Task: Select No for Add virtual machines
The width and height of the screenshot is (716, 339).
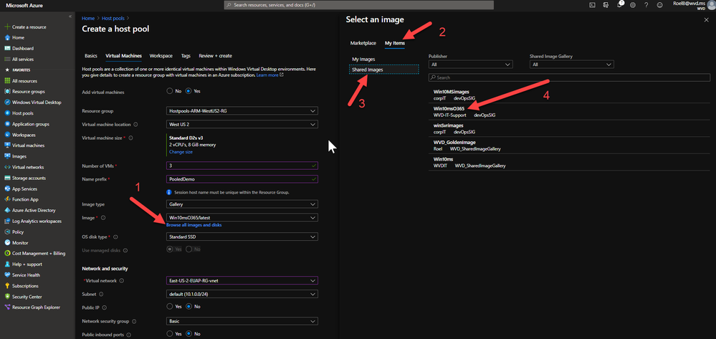Action: pos(171,91)
